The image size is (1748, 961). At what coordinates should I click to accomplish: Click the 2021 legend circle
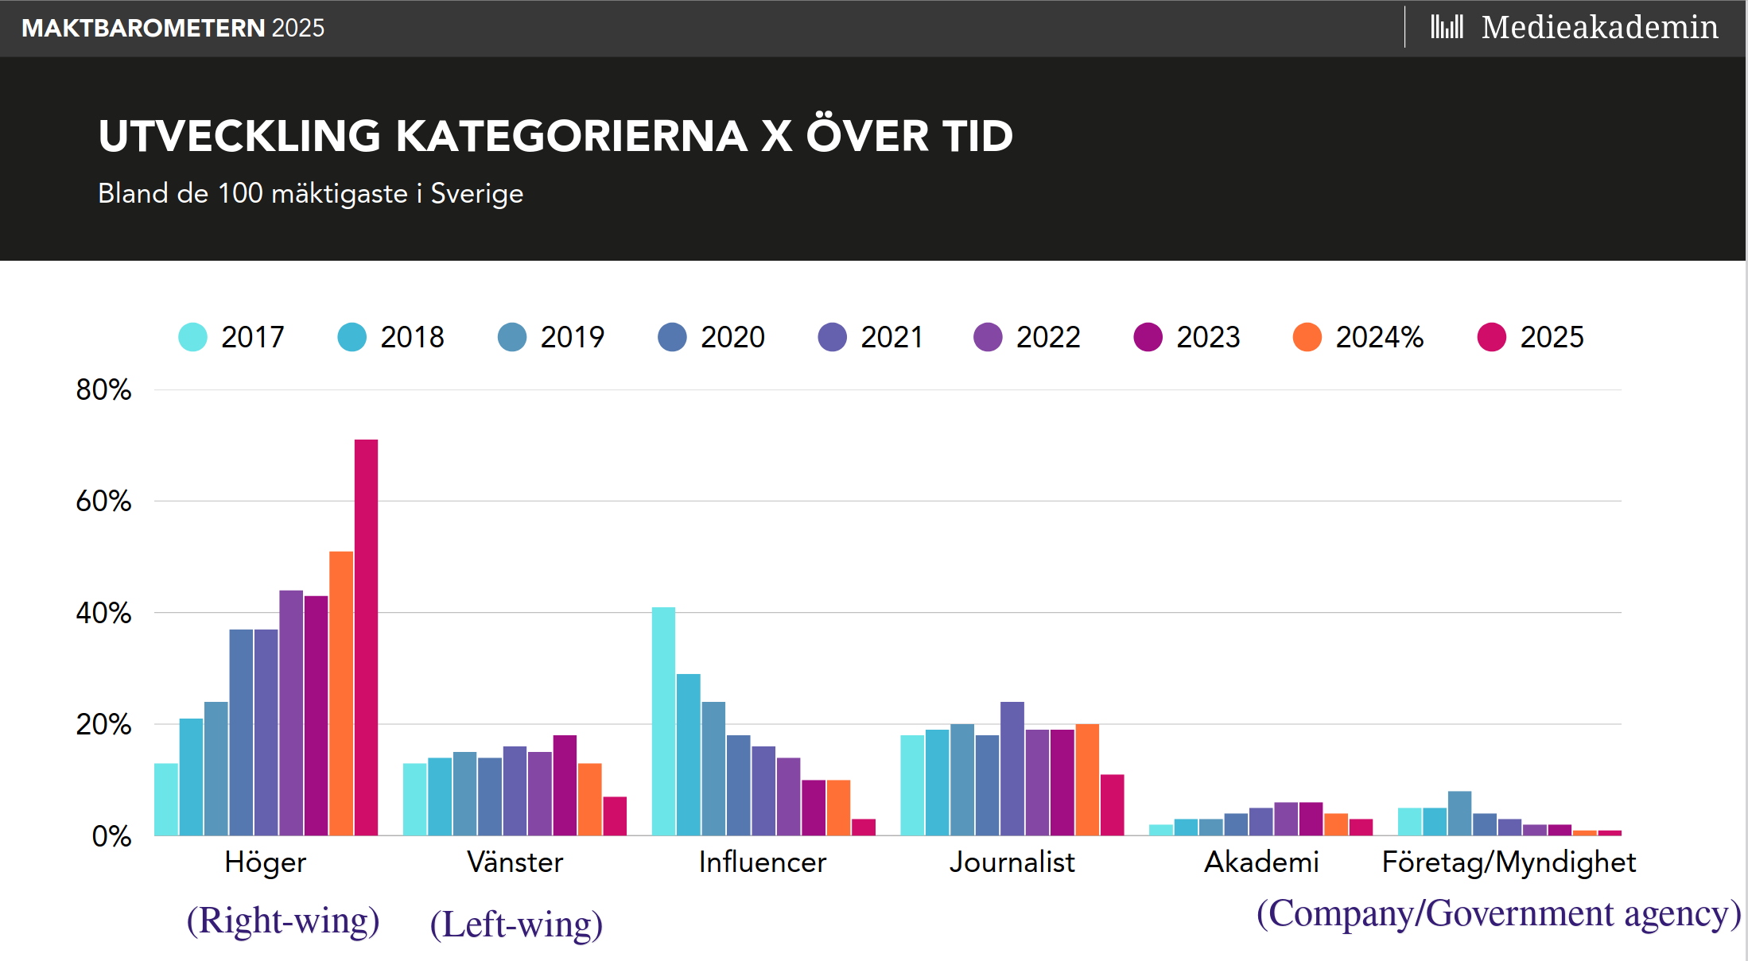point(832,337)
